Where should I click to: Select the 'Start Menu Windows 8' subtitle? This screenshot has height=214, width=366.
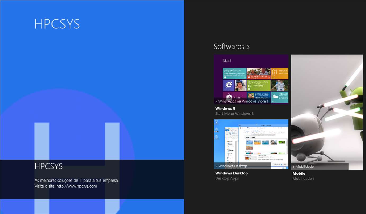coord(234,114)
